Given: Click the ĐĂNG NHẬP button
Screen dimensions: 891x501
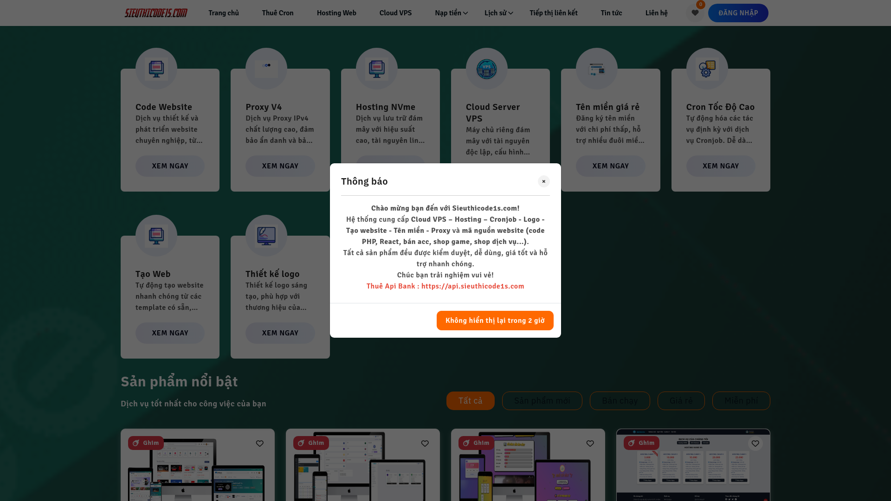Looking at the screenshot, I should click(x=738, y=13).
